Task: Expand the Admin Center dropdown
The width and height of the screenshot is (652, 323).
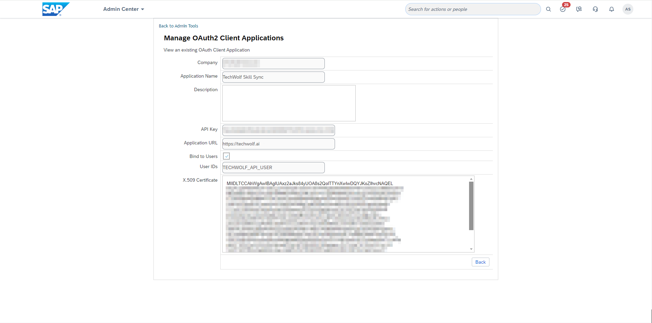Action: (x=123, y=9)
